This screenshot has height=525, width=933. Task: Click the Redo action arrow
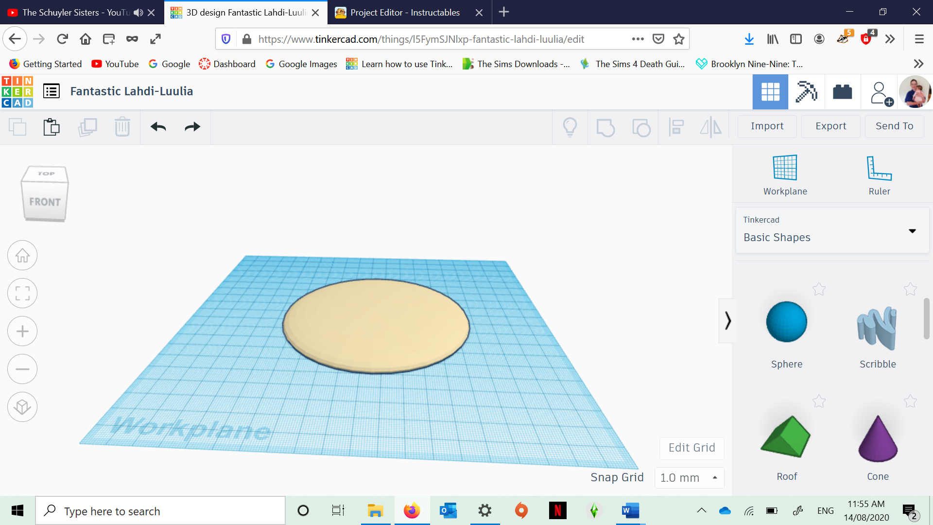click(191, 126)
